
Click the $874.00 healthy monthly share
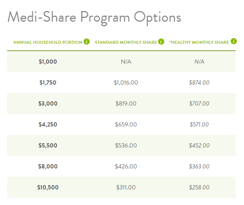tap(199, 83)
